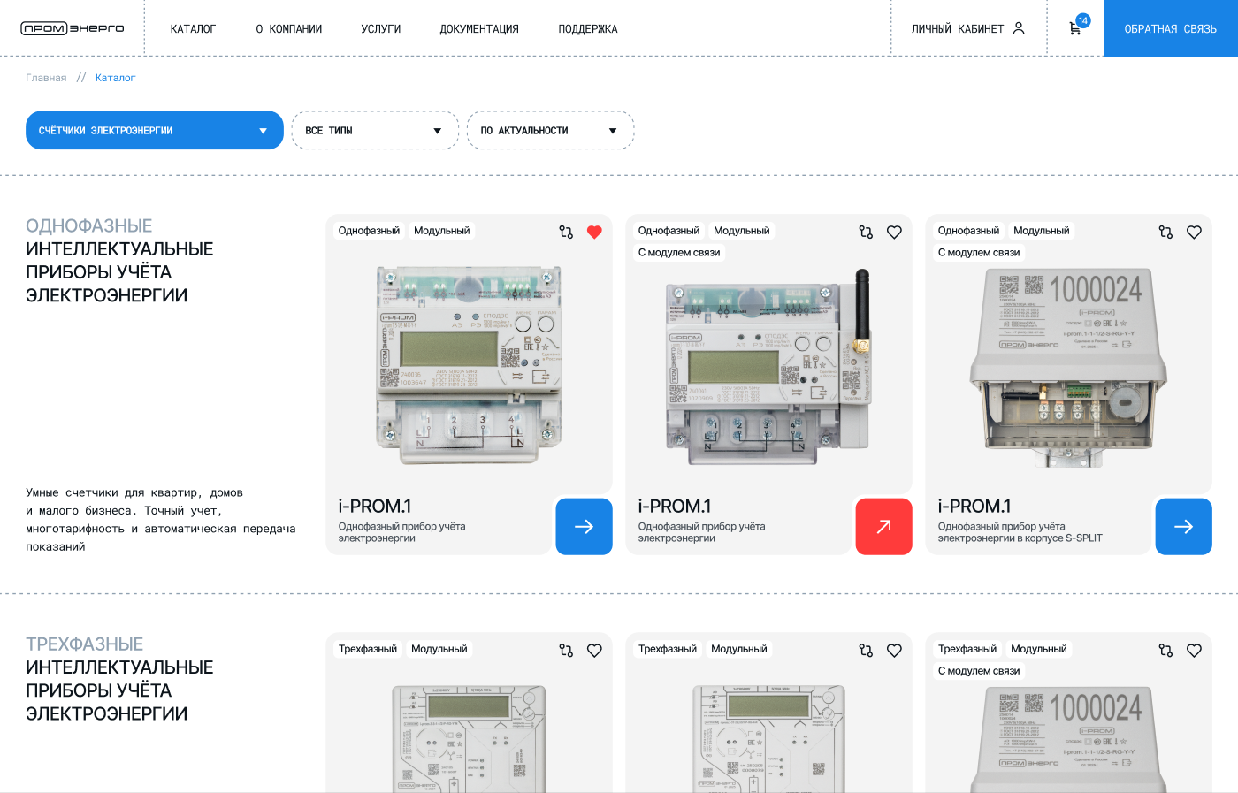
Task: Open the ВСЕ ТИПЫ type filter
Action: coord(375,130)
